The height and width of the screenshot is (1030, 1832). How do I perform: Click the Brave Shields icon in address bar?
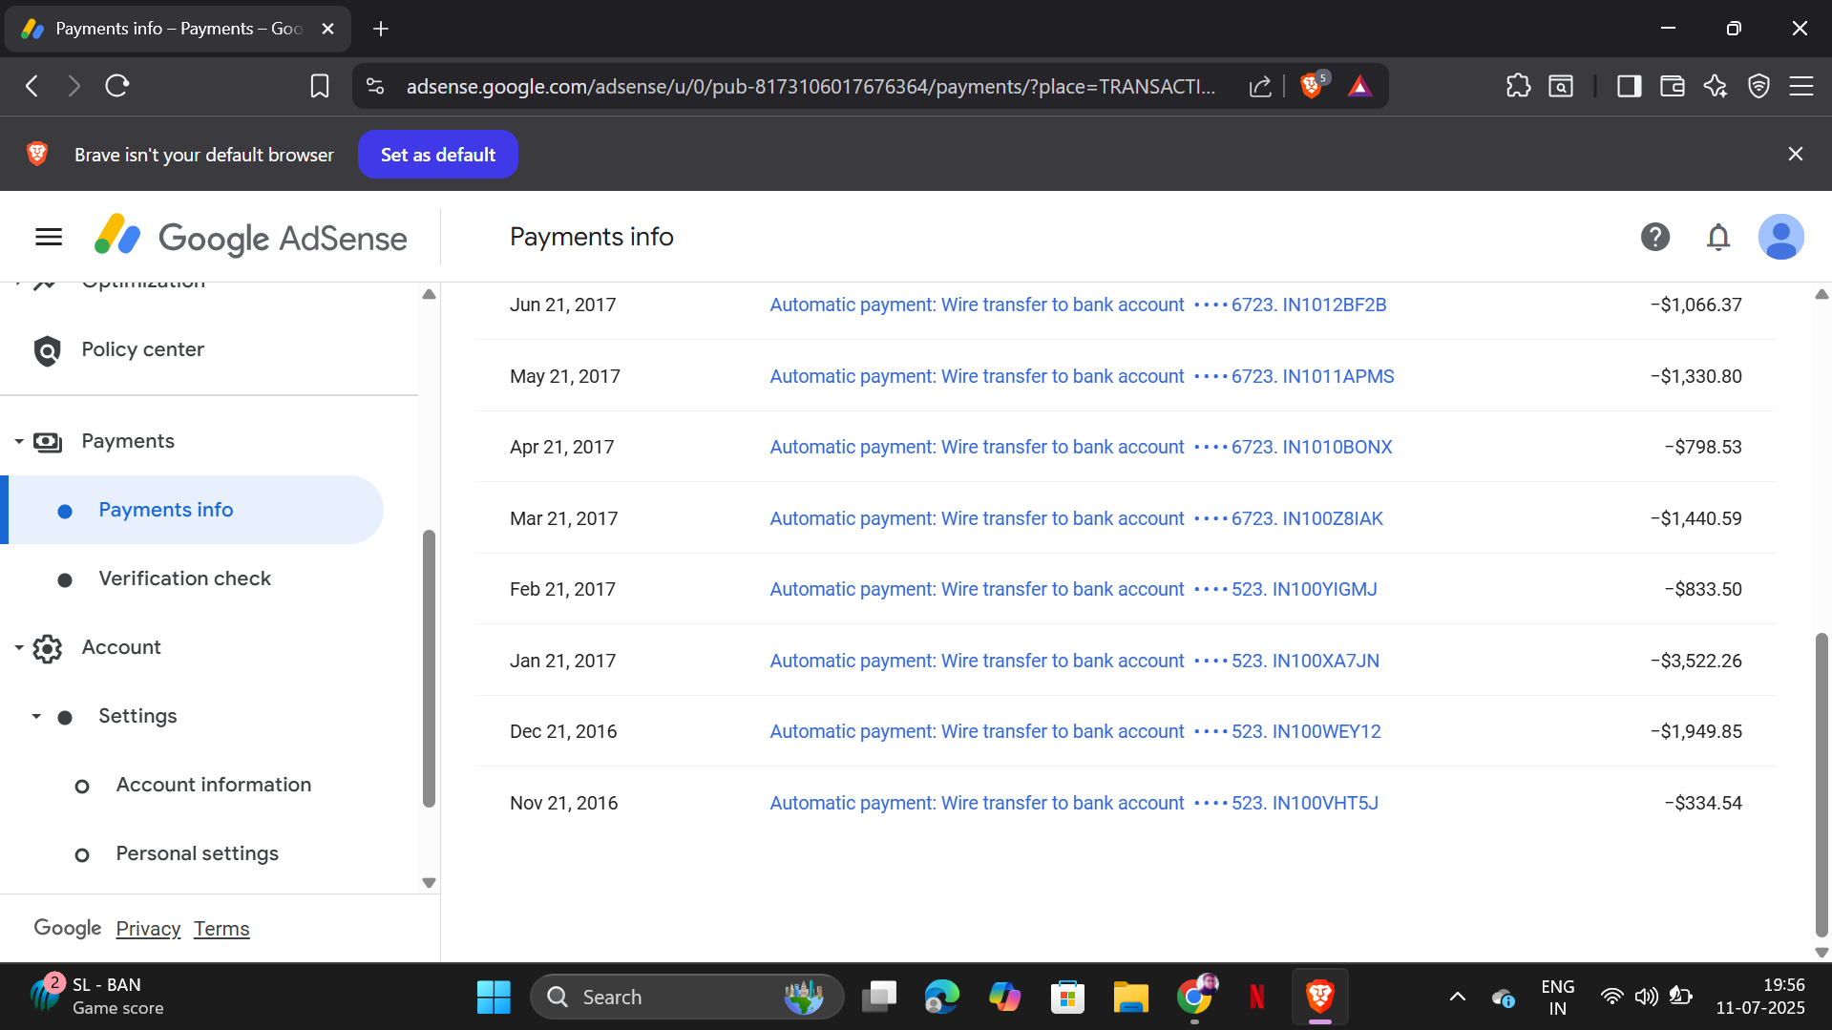pos(1312,87)
